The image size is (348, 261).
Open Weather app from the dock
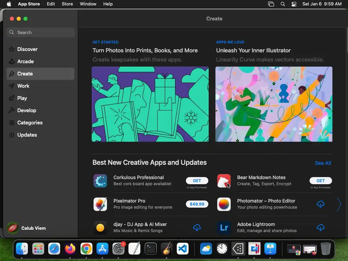tap(206, 248)
